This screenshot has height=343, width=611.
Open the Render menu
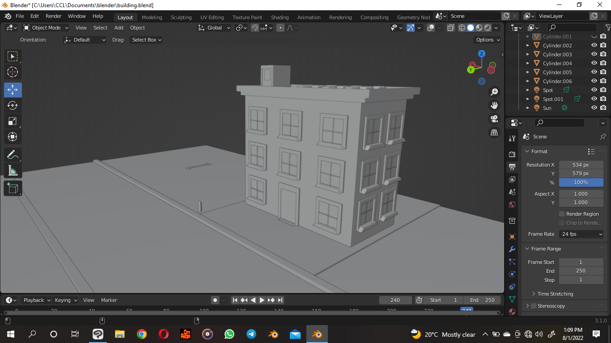click(54, 16)
